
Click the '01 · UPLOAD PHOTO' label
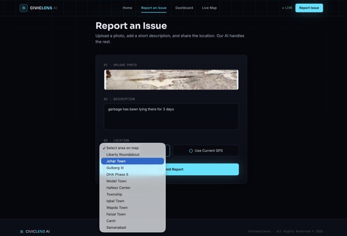120,65
